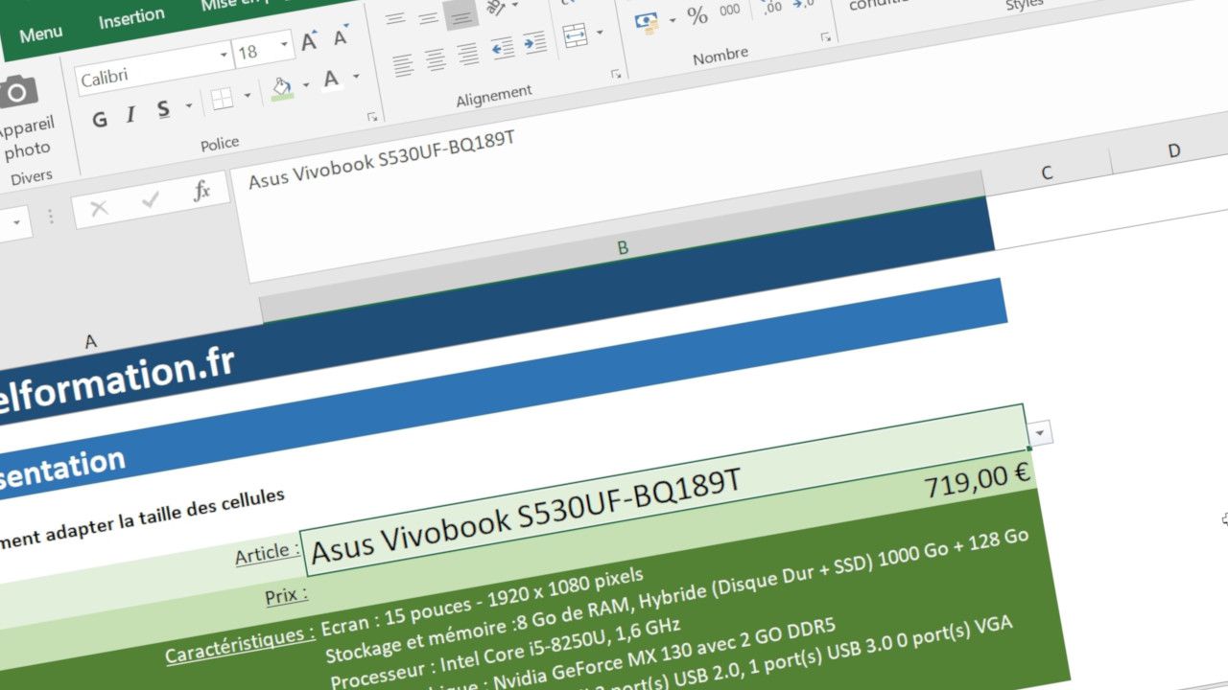Toggle underline with the S button
This screenshot has width=1228, height=690.
164,109
